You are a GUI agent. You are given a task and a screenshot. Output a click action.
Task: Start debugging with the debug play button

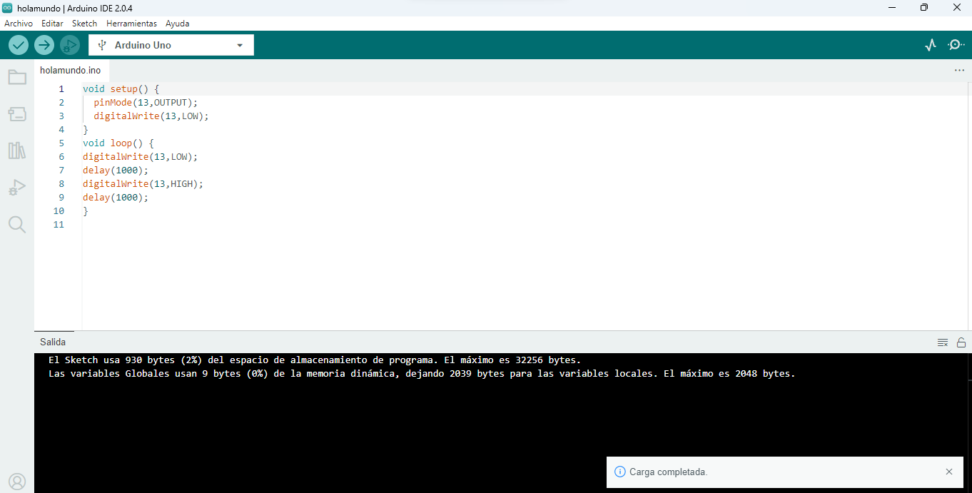coord(70,45)
